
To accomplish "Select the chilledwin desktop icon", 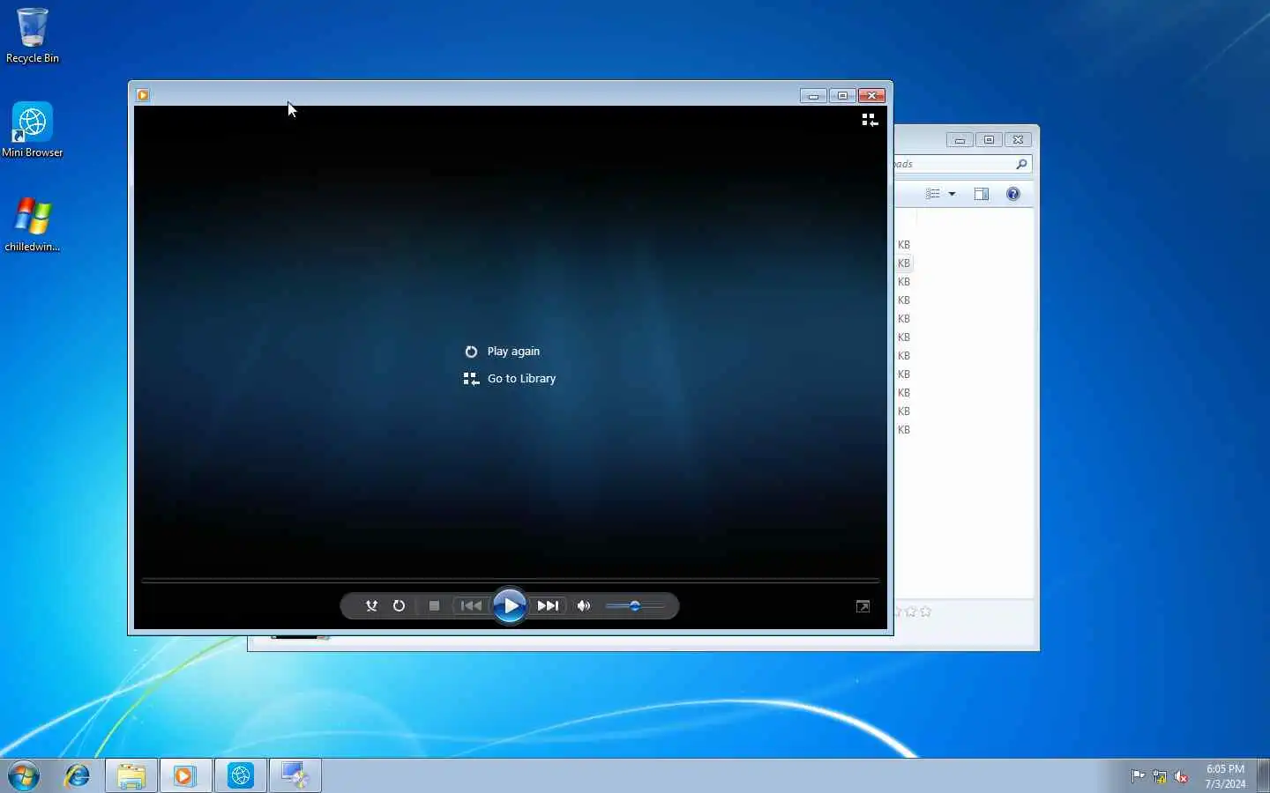I will [x=33, y=225].
